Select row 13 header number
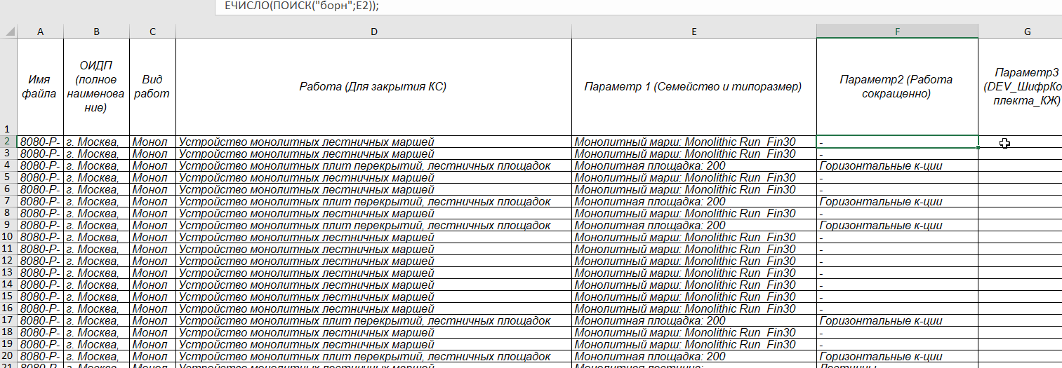 tap(8, 273)
